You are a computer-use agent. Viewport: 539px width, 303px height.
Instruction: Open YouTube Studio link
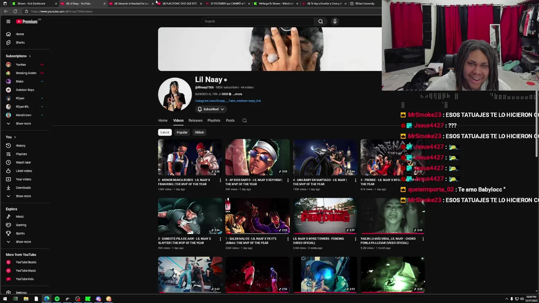[x=25, y=262]
